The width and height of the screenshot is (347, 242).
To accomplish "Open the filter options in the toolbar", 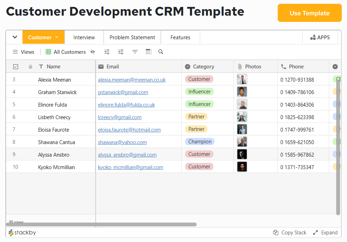I will [x=135, y=52].
